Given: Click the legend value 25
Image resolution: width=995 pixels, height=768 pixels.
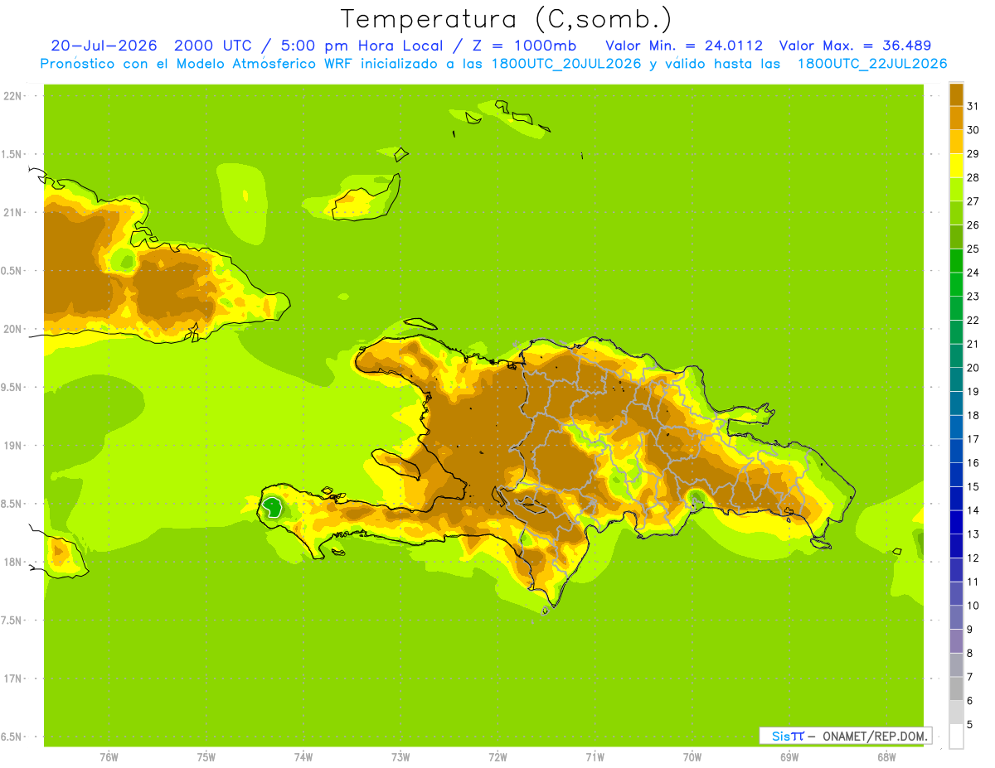Looking at the screenshot, I should 973,249.
